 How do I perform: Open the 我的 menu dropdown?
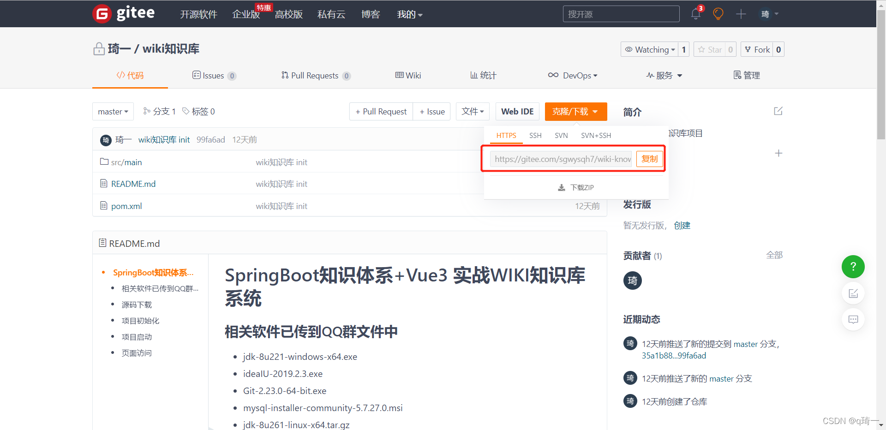click(x=410, y=14)
